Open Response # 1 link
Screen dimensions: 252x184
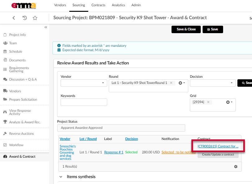click(114, 152)
